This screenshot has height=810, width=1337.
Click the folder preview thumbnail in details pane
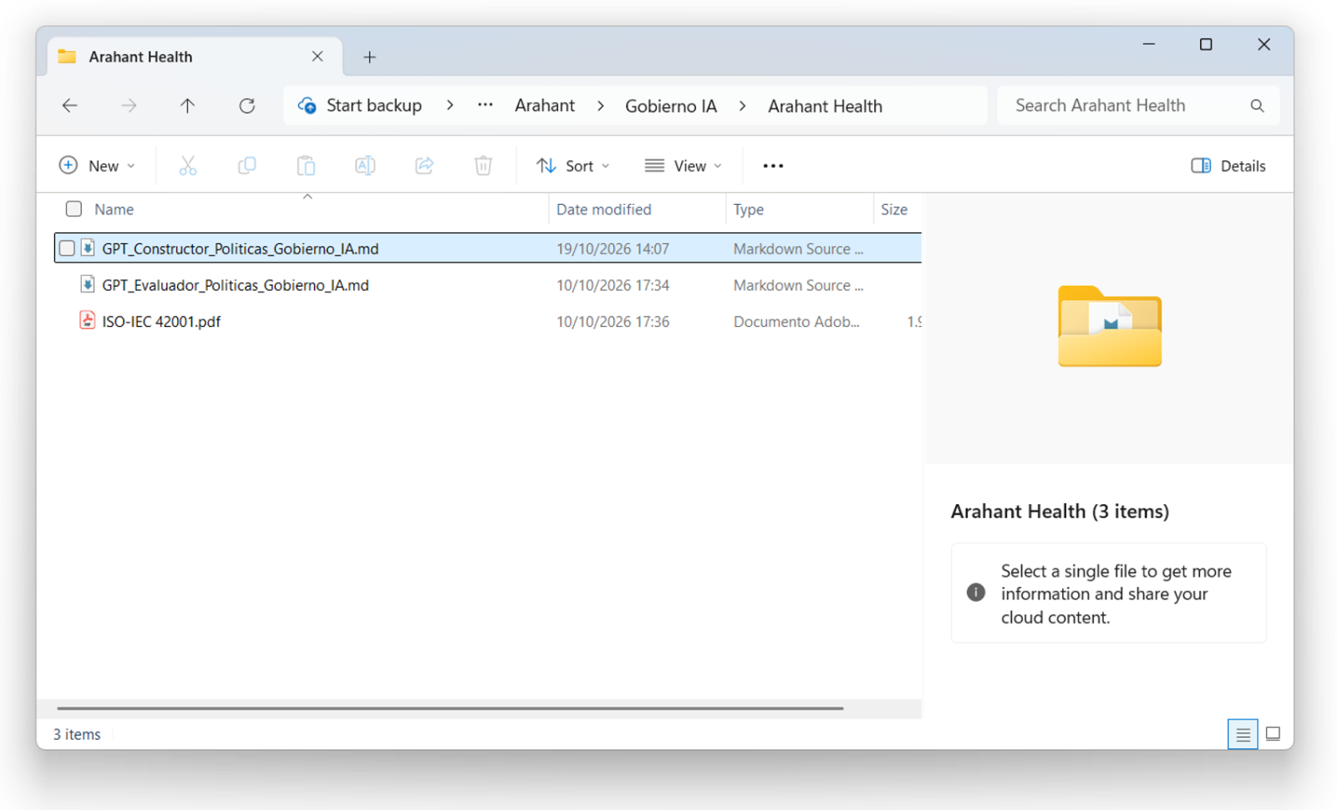[x=1110, y=326]
